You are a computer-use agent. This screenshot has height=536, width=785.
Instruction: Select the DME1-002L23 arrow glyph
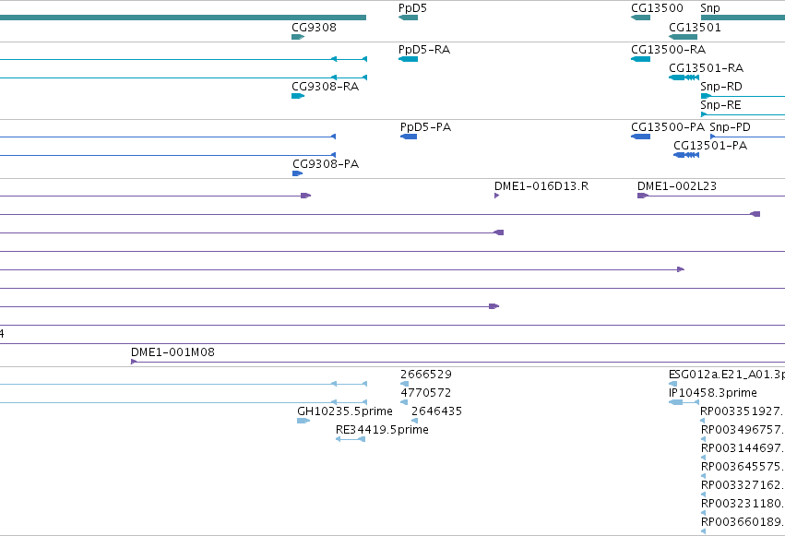[x=643, y=196]
